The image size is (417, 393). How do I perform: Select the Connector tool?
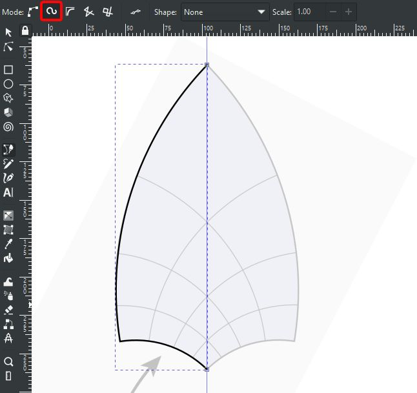click(8, 324)
